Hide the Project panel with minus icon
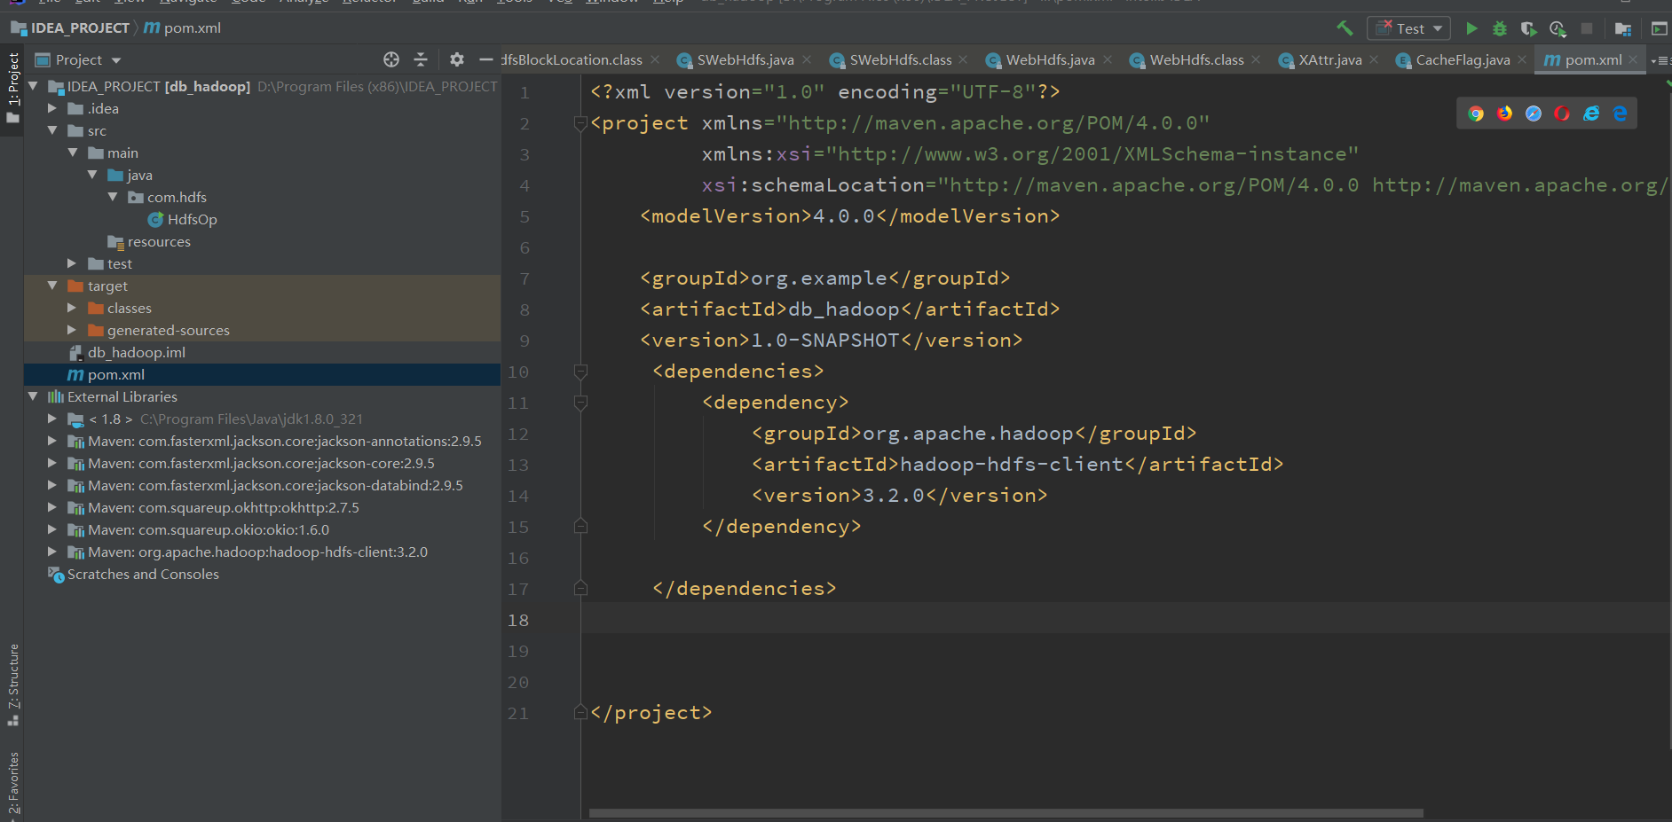1672x822 pixels. (485, 59)
